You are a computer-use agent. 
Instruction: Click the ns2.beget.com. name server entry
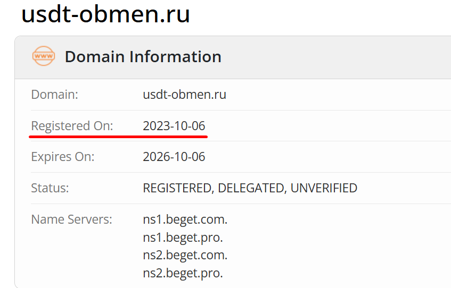[x=185, y=255]
